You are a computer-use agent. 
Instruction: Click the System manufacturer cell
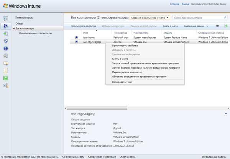coord(145,38)
